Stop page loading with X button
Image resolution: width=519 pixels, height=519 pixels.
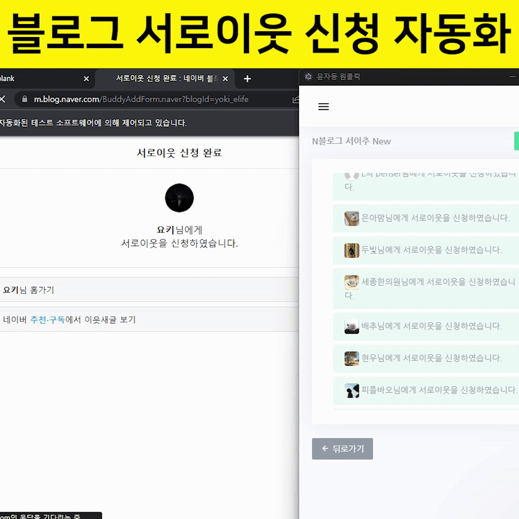tap(3, 99)
